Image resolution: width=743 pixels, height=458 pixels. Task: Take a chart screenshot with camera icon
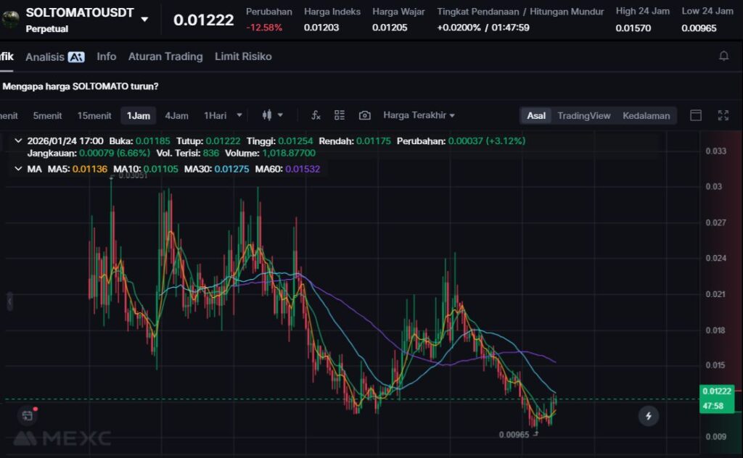point(365,115)
